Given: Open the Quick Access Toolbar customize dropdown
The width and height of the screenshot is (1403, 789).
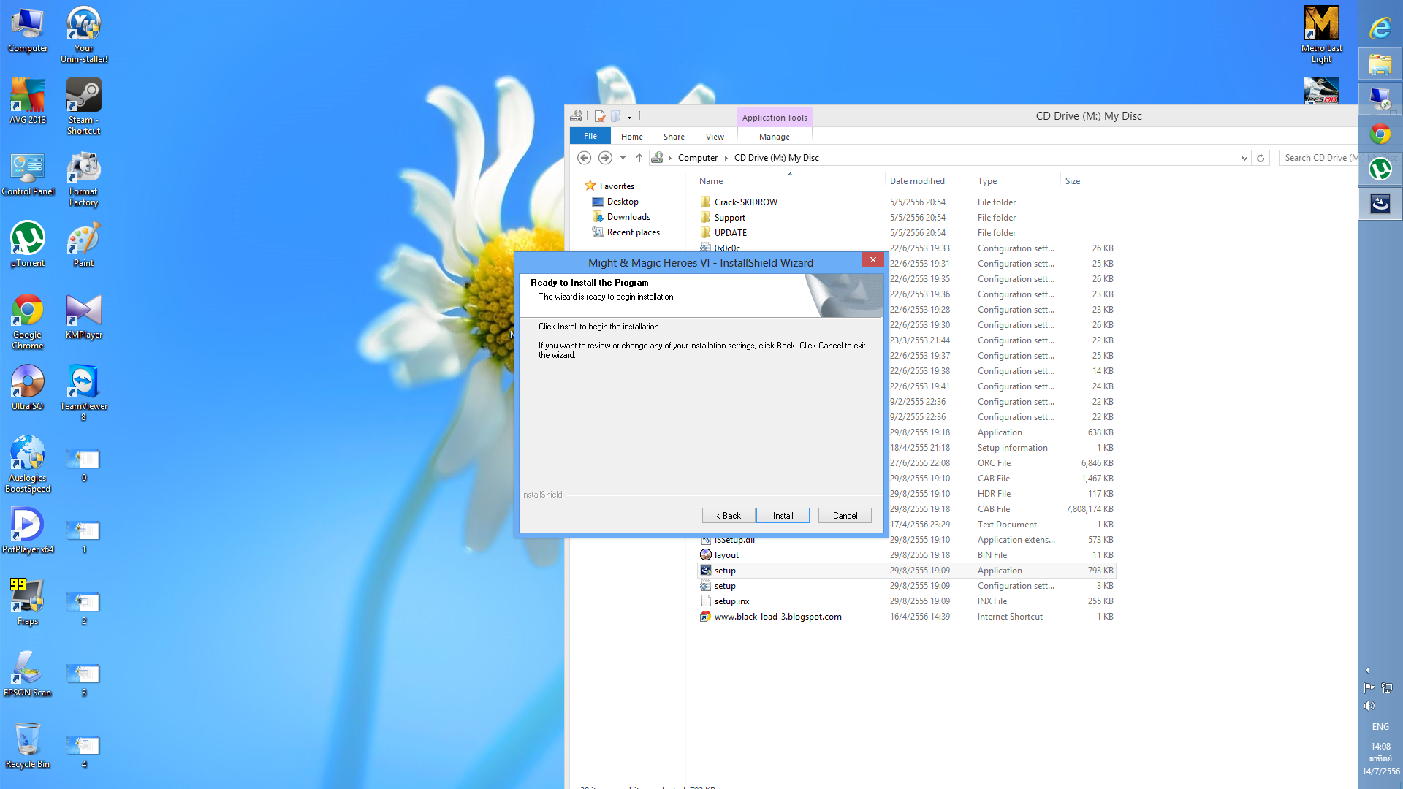Looking at the screenshot, I should (x=629, y=116).
